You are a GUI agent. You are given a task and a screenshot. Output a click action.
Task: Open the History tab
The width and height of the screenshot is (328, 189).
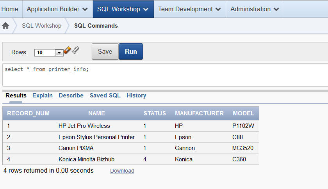click(136, 95)
